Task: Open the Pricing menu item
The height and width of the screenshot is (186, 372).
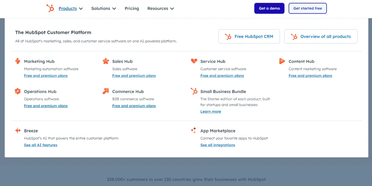Action: click(132, 8)
